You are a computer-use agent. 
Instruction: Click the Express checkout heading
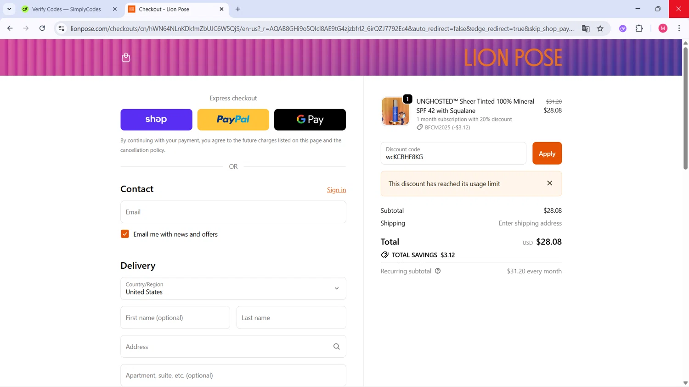click(x=233, y=98)
